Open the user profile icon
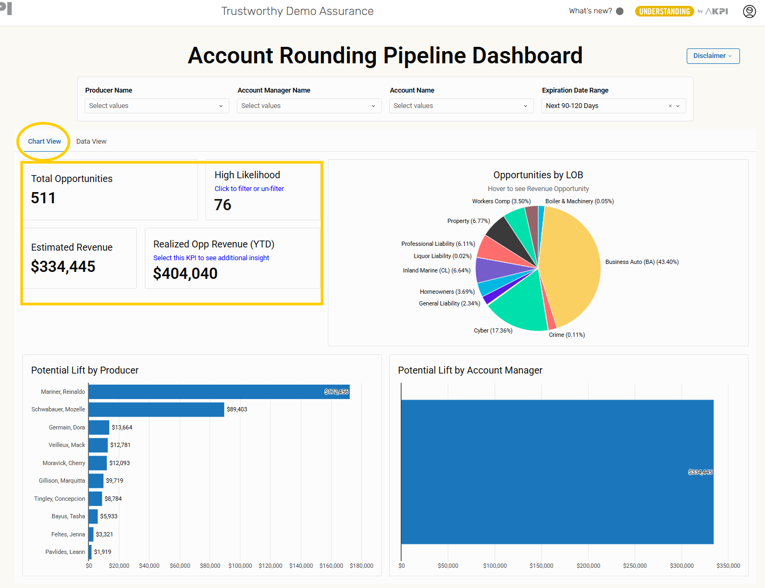 (x=749, y=11)
